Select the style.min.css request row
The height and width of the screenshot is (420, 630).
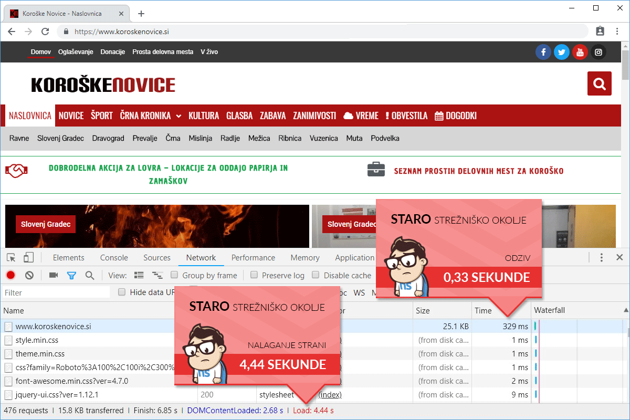click(x=37, y=340)
